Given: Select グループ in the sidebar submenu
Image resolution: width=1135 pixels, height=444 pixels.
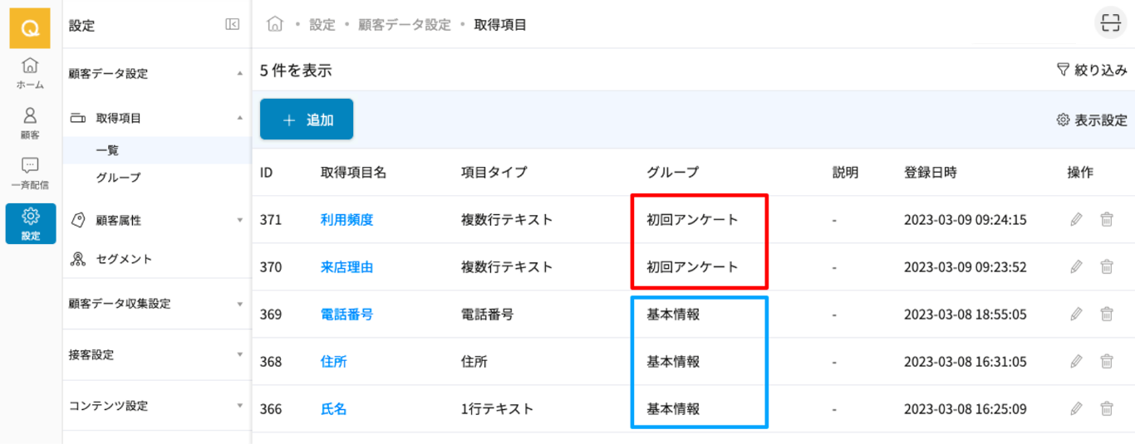Looking at the screenshot, I should (118, 178).
